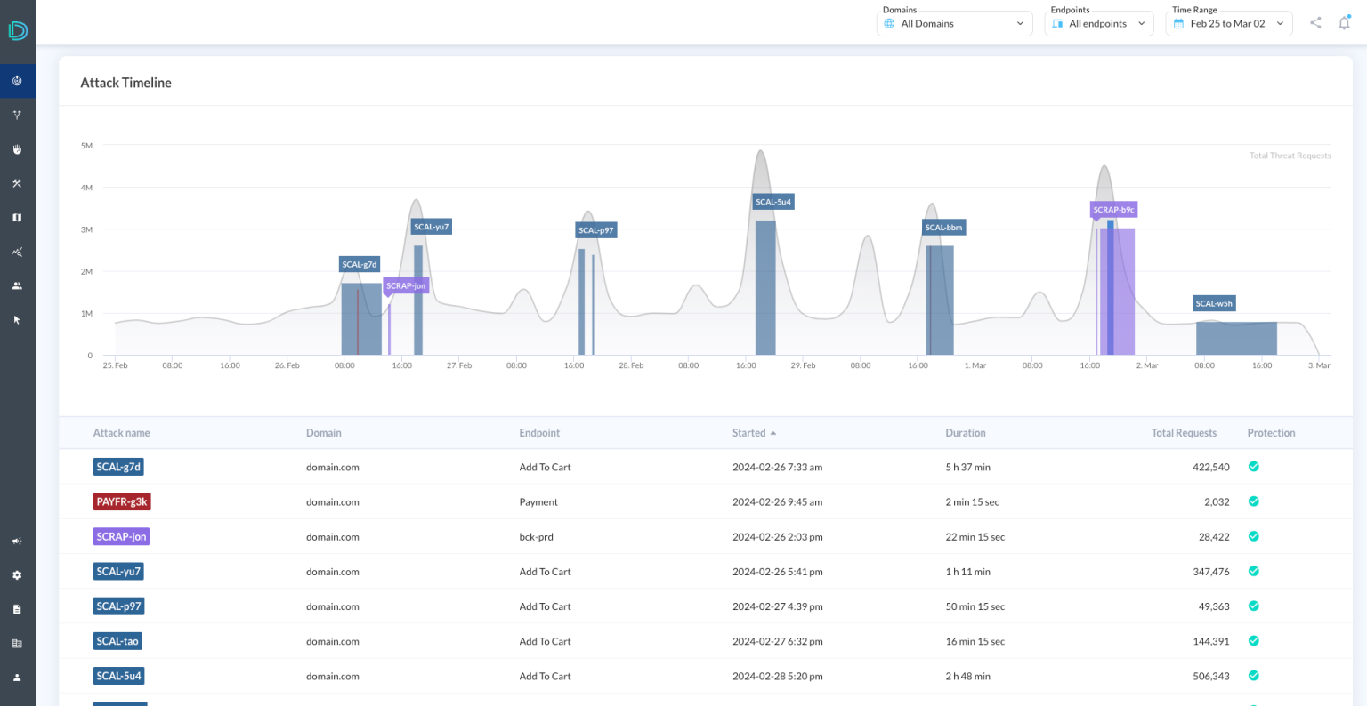Click the settings gear in sidebar
Screen dimensions: 1367x706
[x=17, y=574]
